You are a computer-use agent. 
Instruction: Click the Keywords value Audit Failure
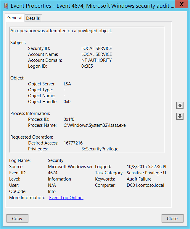139,179
